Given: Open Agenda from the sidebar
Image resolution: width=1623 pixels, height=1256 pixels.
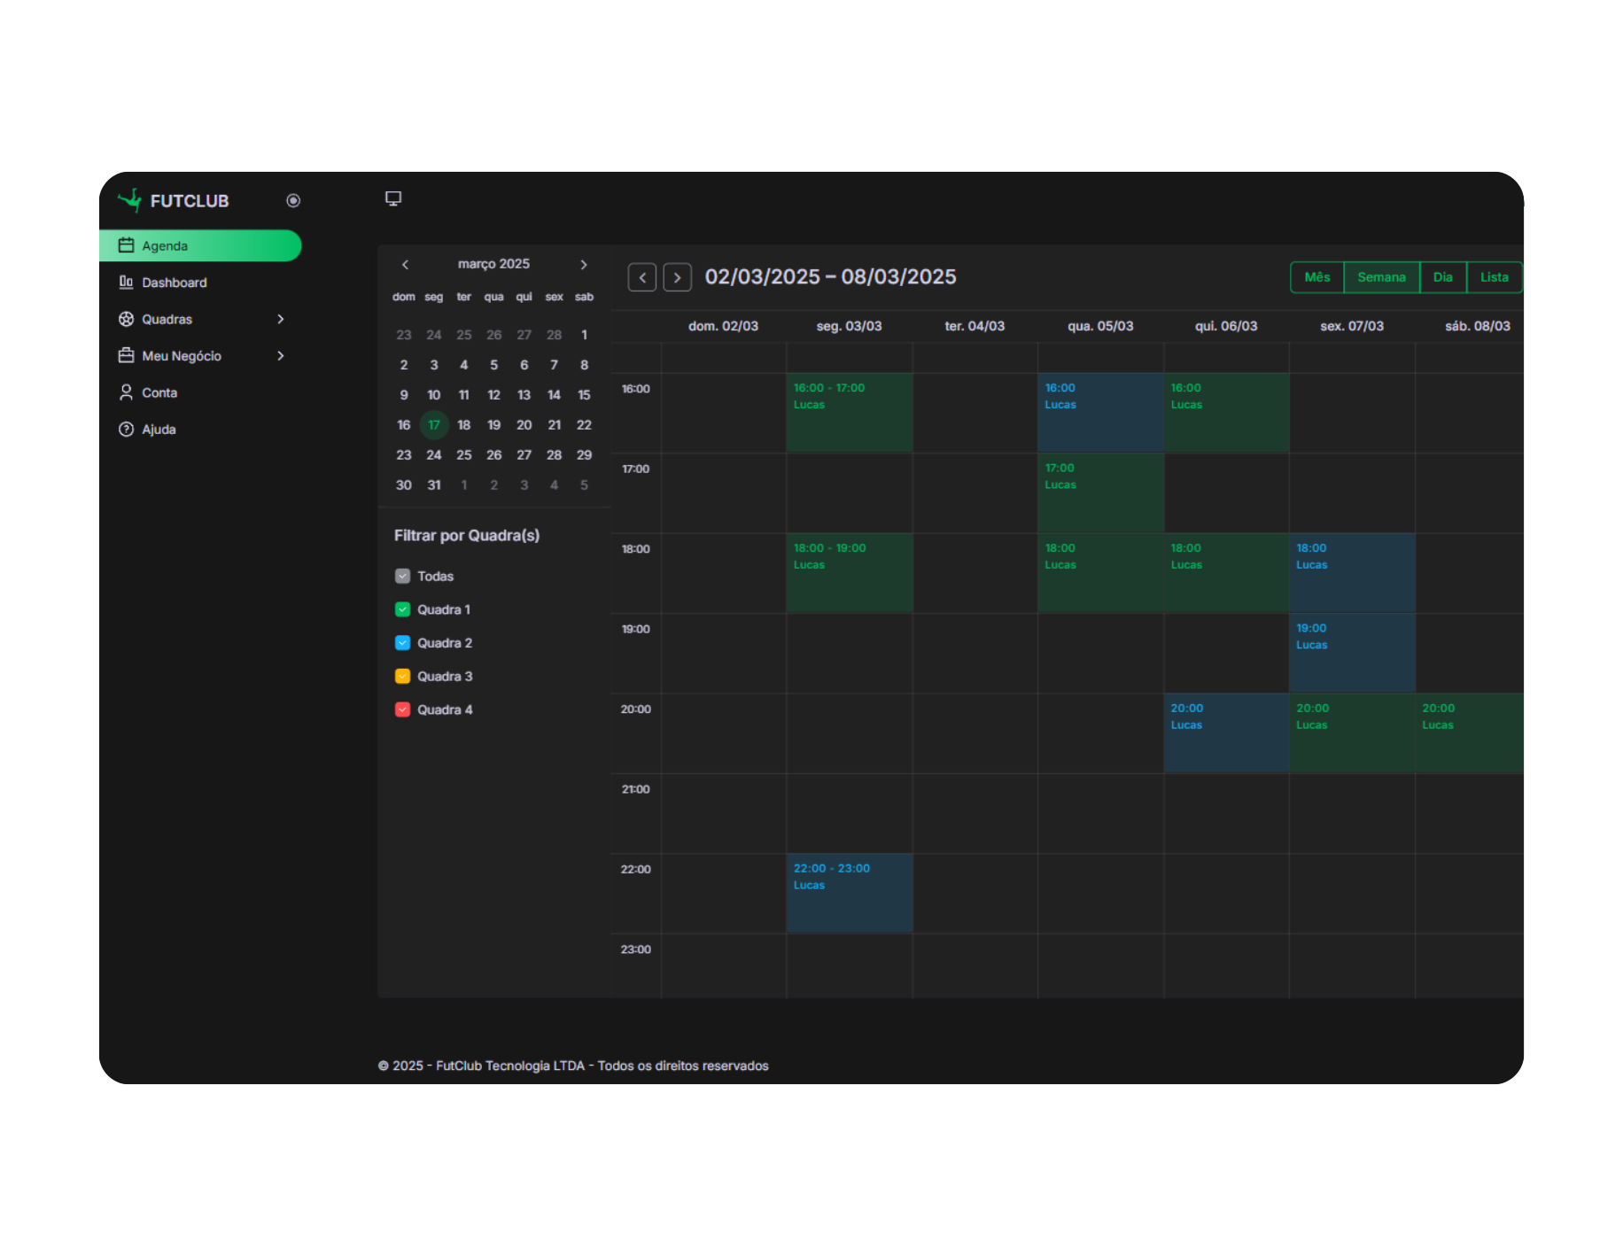Looking at the screenshot, I should (x=200, y=245).
